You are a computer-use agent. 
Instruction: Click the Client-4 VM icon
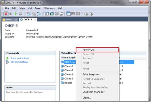(62, 79)
